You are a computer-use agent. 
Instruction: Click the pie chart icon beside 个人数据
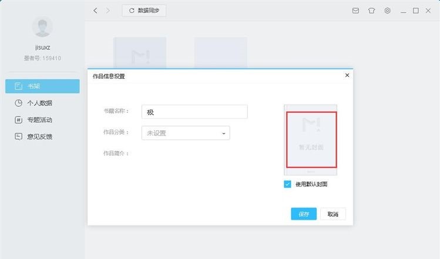(19, 103)
